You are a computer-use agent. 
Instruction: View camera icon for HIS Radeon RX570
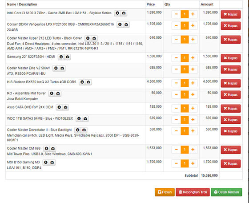88,82
